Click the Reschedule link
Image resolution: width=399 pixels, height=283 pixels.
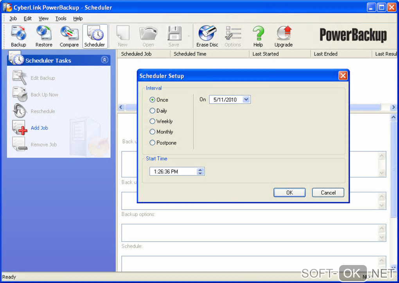point(43,111)
